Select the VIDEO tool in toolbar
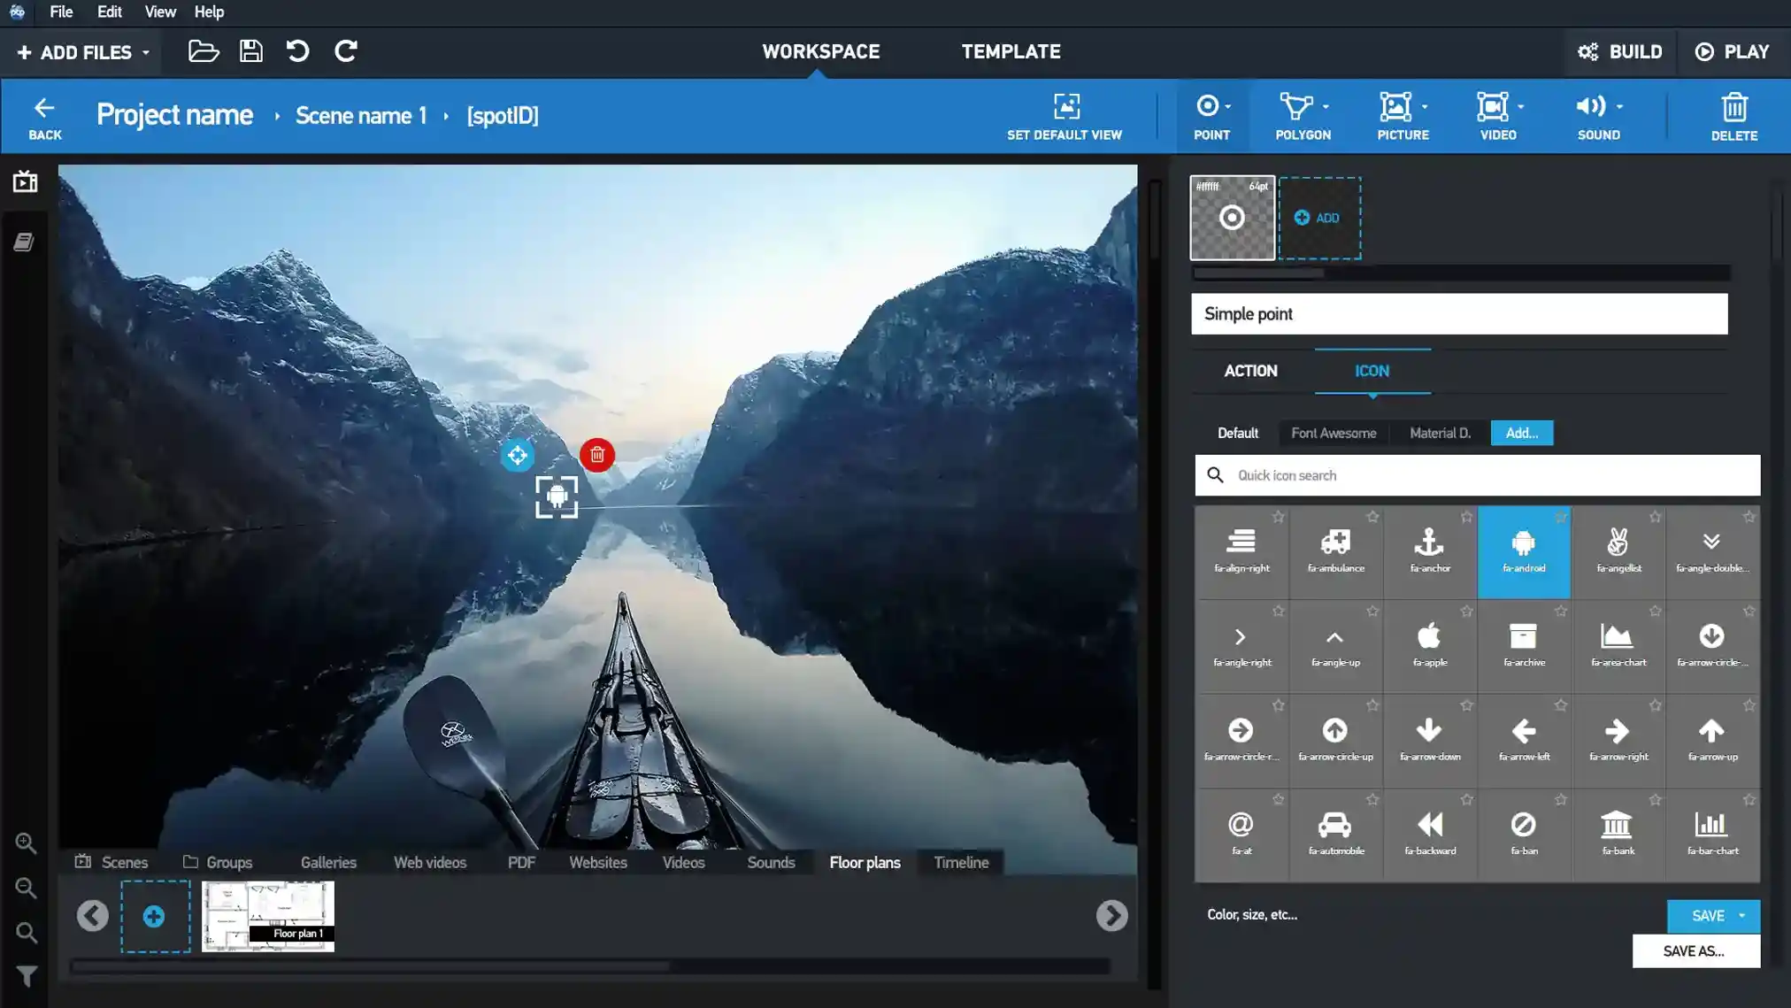Viewport: 1791px width, 1008px height. point(1498,116)
